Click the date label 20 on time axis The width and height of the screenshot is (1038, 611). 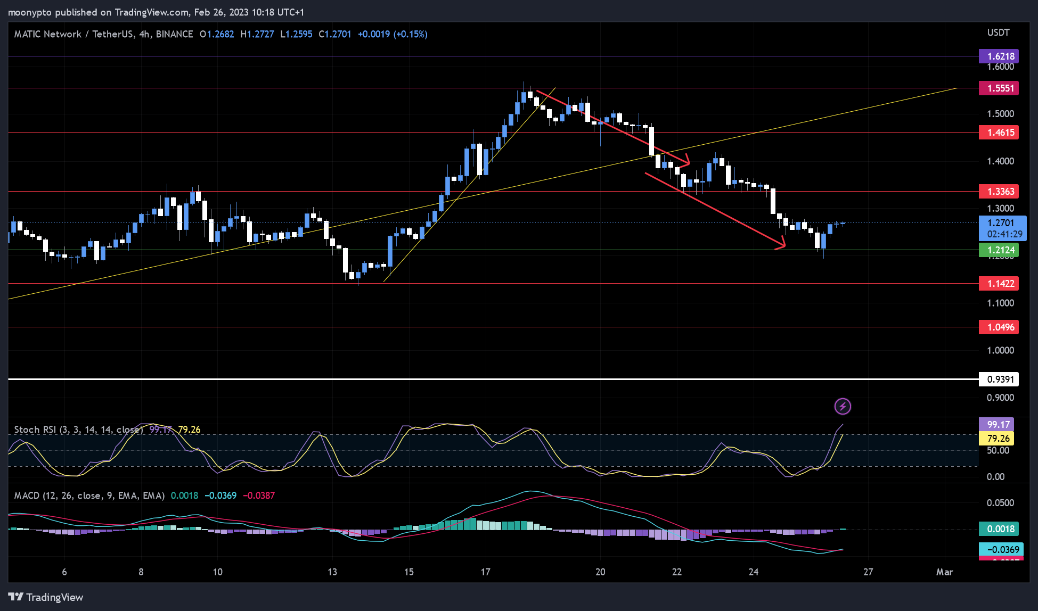point(600,572)
